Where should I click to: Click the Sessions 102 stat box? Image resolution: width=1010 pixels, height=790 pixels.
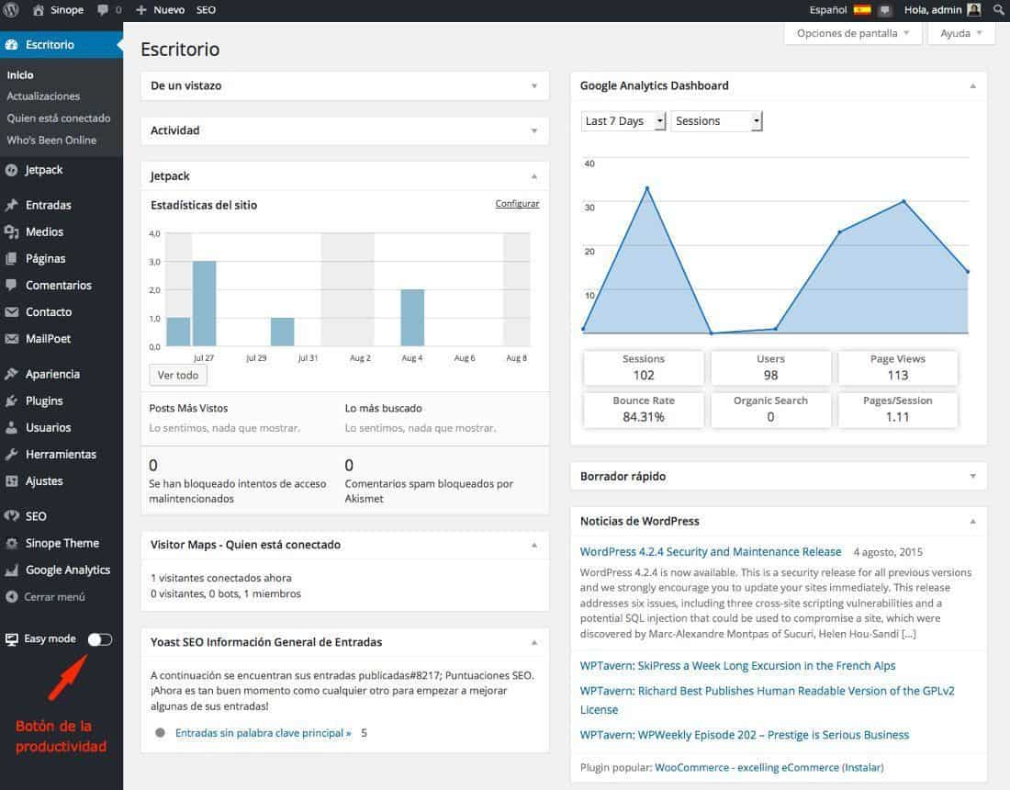(x=644, y=367)
